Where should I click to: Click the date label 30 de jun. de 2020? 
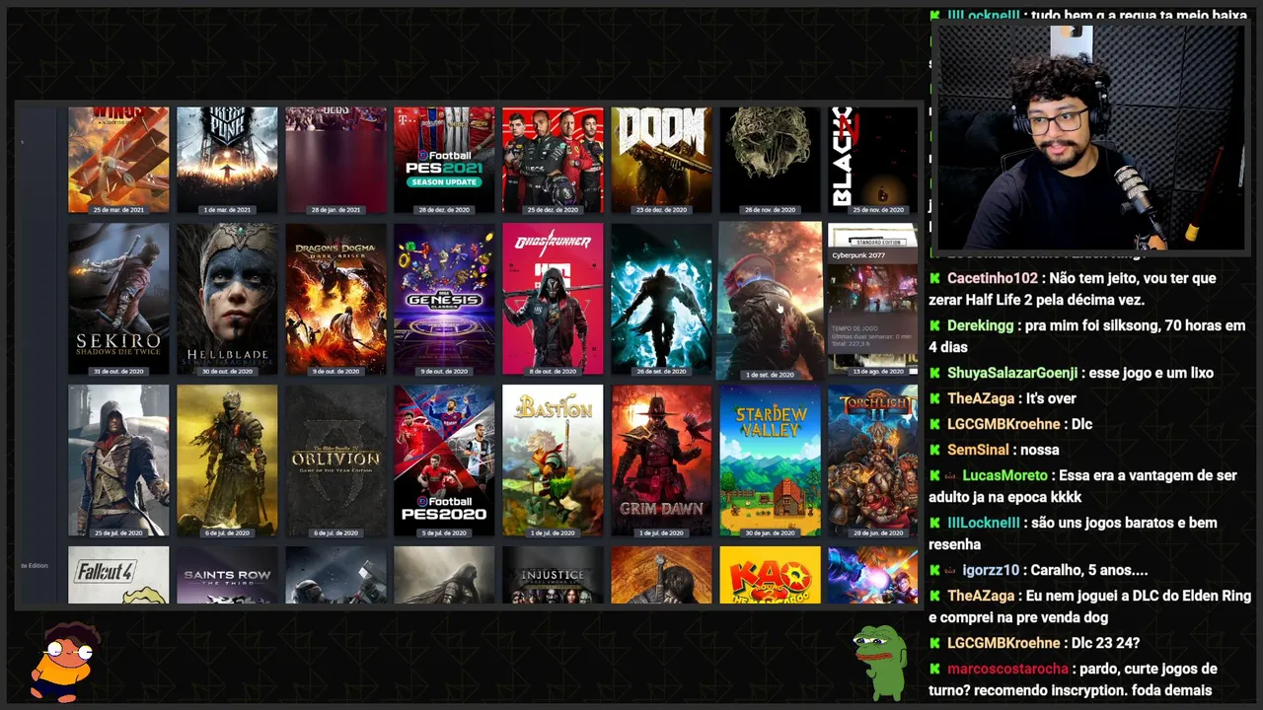(x=770, y=532)
